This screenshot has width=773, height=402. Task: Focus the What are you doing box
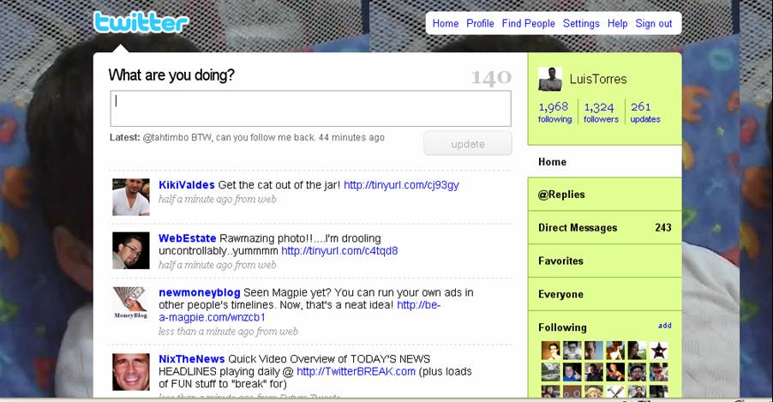pyautogui.click(x=310, y=109)
